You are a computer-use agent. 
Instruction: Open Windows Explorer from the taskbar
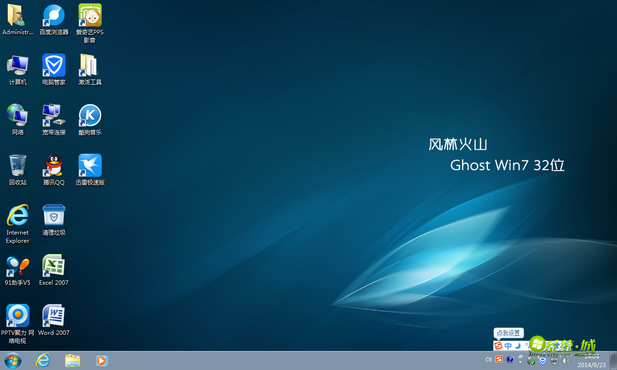73,360
